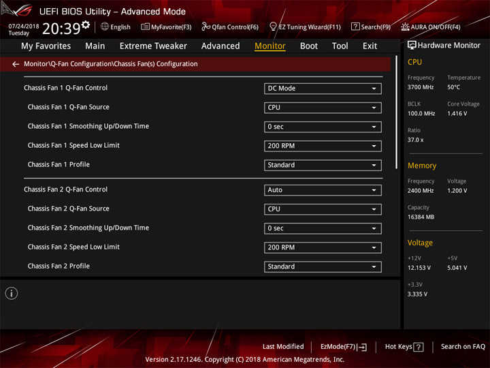Select Chassis Fan 1 Speed Low Limit label
The image size is (490, 368).
point(73,146)
